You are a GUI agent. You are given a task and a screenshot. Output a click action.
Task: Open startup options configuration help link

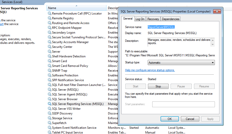(150, 70)
